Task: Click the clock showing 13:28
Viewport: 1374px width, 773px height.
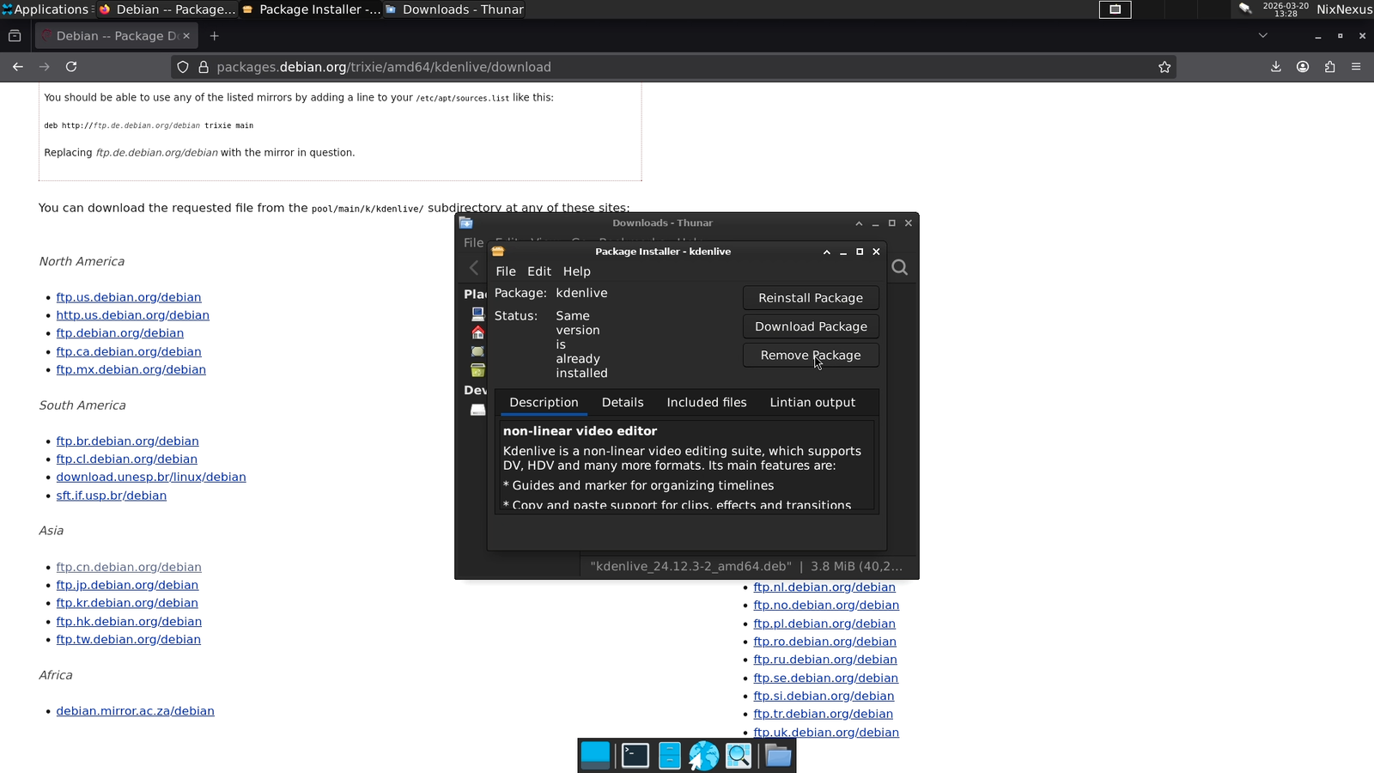Action: pos(1286,9)
